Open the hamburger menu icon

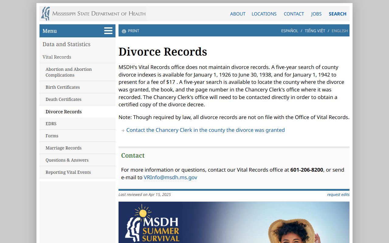click(x=108, y=31)
